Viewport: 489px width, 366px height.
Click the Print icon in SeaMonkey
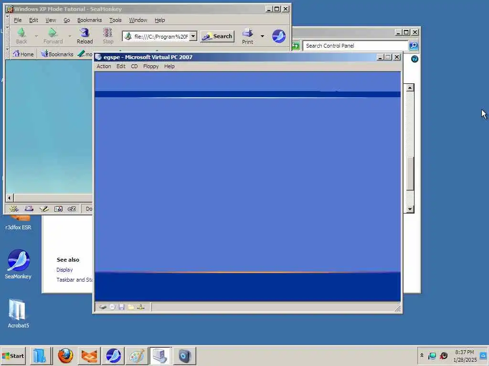[248, 36]
